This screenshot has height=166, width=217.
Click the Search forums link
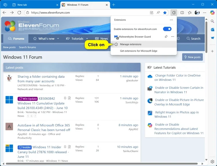click(x=27, y=47)
